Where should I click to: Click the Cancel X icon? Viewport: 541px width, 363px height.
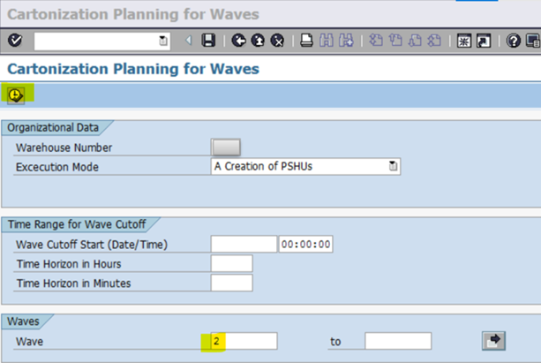277,41
